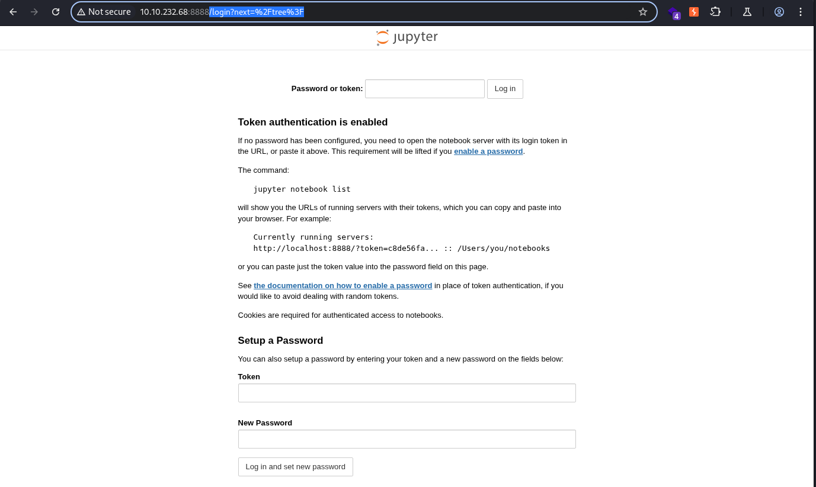Viewport: 816px width, 487px height.
Task: Click Log in and set new password
Action: 296,467
